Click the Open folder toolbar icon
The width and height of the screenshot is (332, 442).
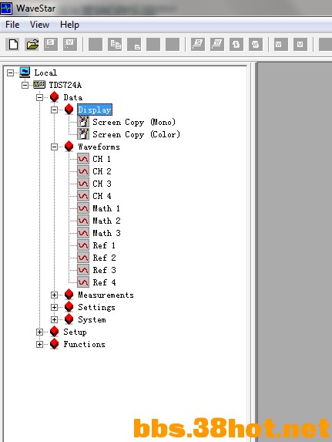[x=32, y=45]
